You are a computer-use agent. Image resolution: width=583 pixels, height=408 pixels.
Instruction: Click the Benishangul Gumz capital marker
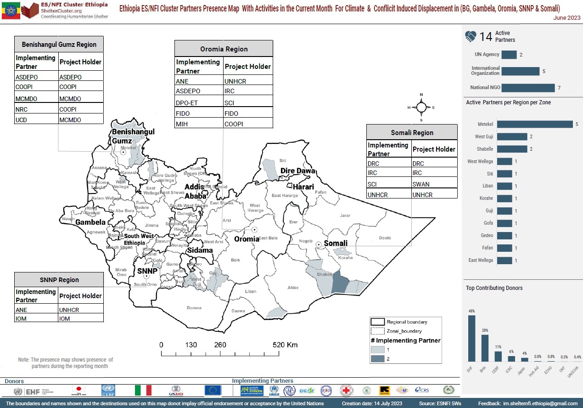pyautogui.click(x=123, y=152)
